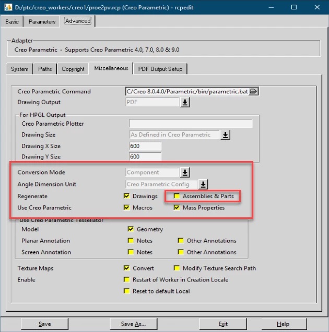
Task: Open file browser for Creo Parametric Command
Action: coord(253,92)
